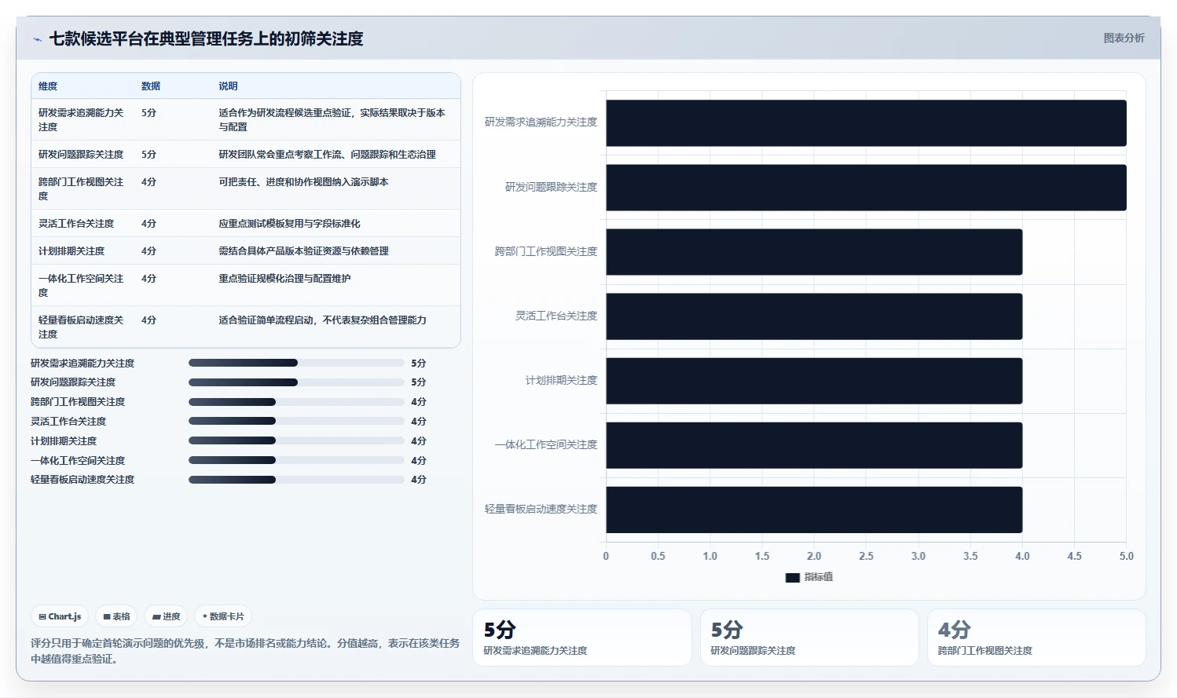Image resolution: width=1177 pixels, height=698 pixels.
Task: Click the chart bar for 轻量看板启动速度关注度
Action: tap(814, 509)
